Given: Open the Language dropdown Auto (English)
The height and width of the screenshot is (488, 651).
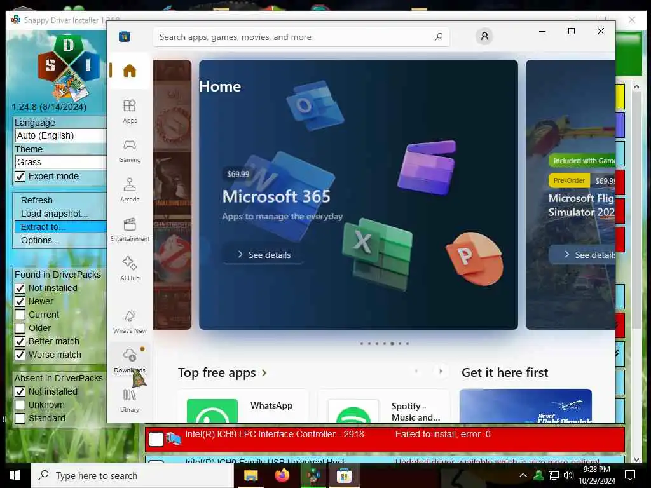Looking at the screenshot, I should click(x=60, y=135).
